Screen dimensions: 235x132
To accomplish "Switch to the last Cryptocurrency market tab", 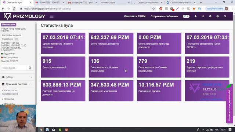I will coord(181,3).
